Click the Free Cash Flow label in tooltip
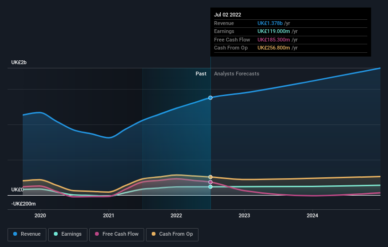Image resolution: width=388 pixels, height=247 pixels. tap(232, 40)
